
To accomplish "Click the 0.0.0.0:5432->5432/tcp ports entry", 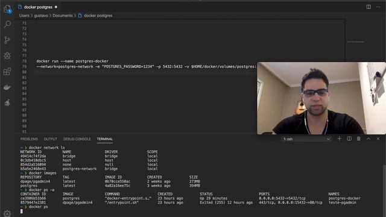I will [282, 198].
